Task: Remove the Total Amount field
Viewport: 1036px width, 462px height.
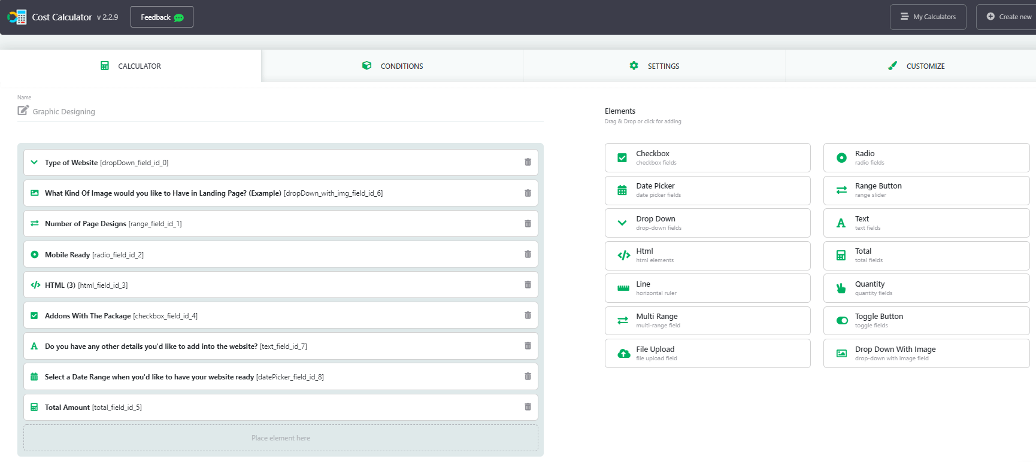Action: point(528,407)
